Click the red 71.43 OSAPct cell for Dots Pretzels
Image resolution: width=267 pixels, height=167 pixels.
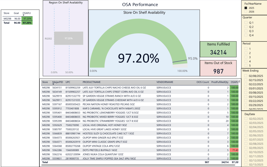[234, 150]
